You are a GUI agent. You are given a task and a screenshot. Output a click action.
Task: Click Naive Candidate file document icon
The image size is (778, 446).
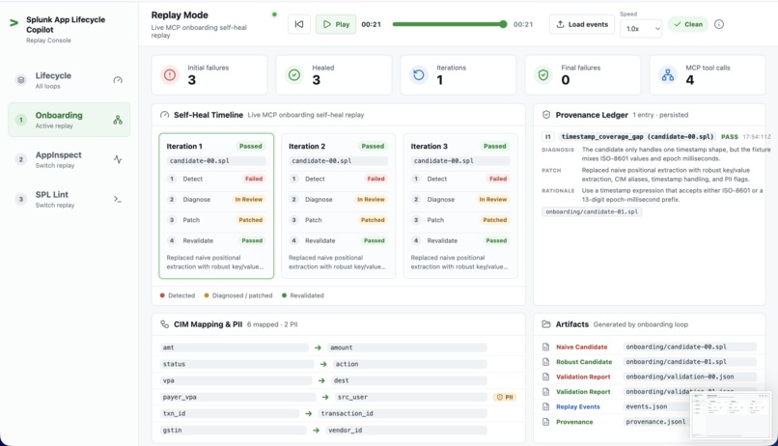pyautogui.click(x=545, y=347)
